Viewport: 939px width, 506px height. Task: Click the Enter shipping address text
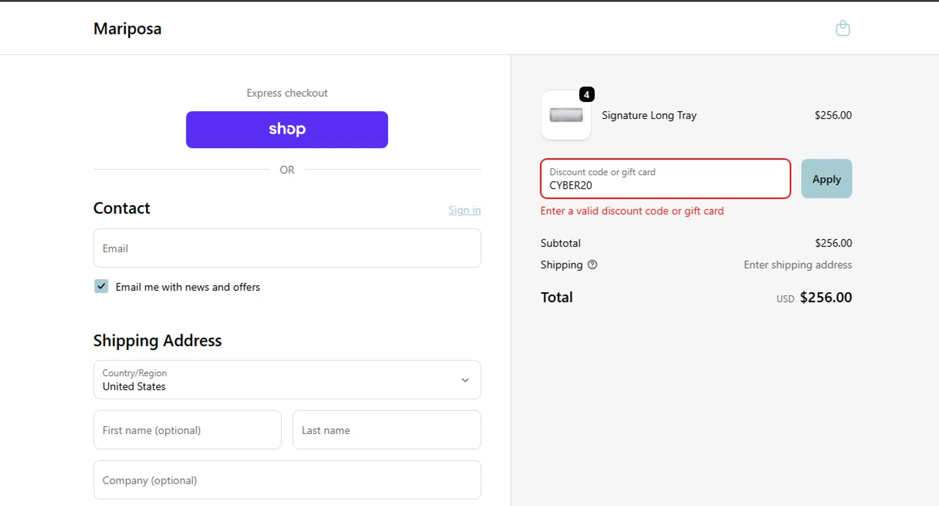798,265
